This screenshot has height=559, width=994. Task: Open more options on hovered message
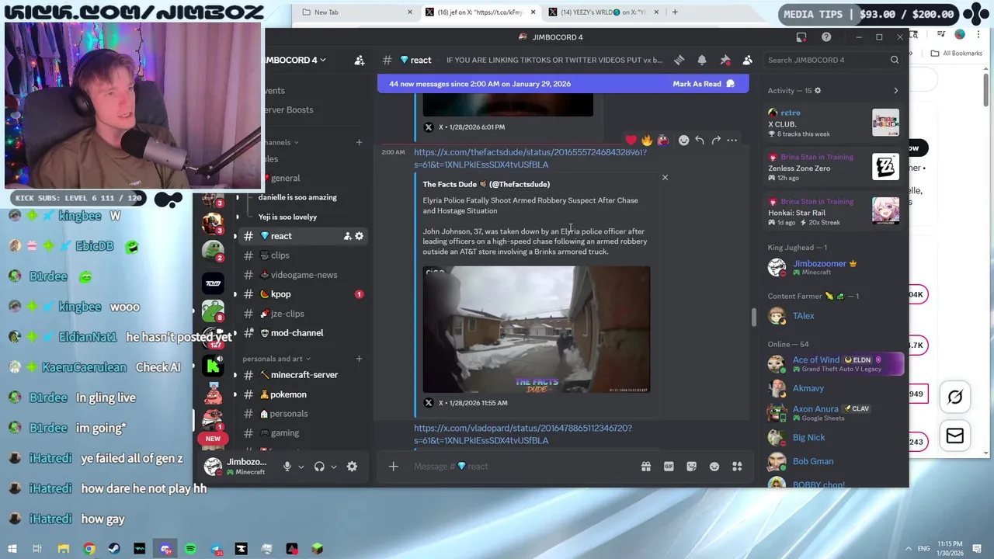coord(732,140)
